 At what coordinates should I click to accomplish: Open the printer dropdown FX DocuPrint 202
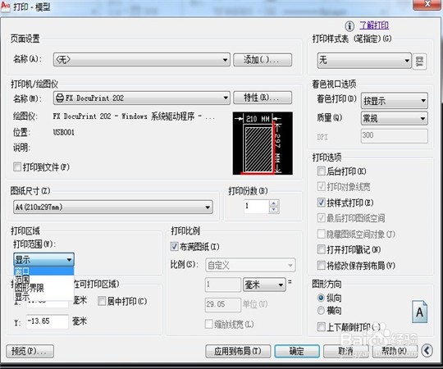click(x=142, y=98)
